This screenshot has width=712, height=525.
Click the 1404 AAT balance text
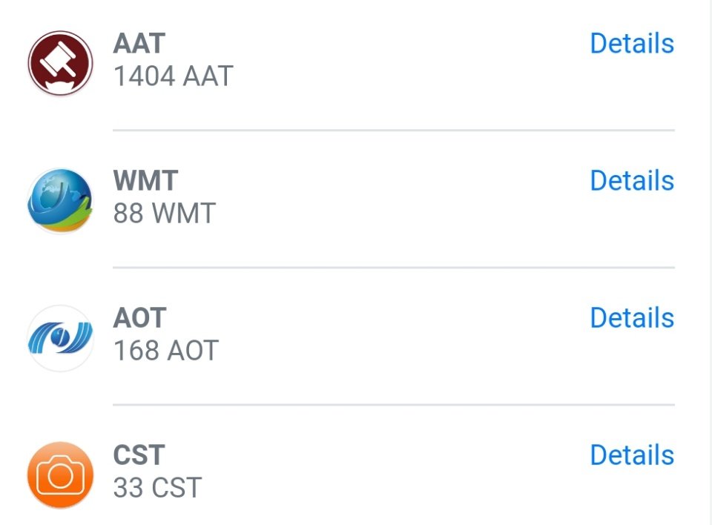click(x=173, y=76)
